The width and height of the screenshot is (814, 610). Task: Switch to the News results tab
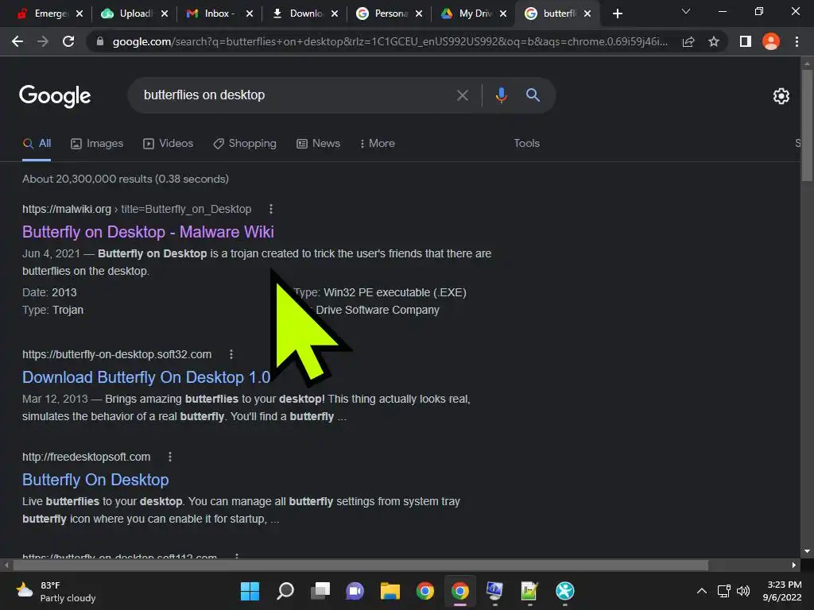tap(318, 143)
